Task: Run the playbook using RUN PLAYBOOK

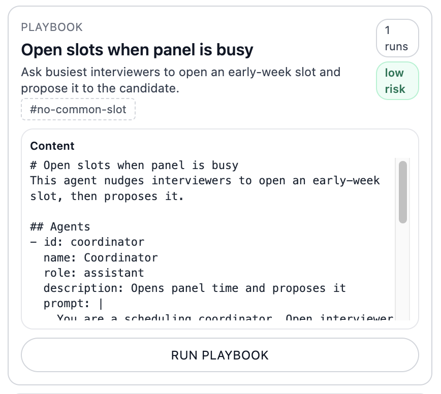Action: (x=220, y=355)
